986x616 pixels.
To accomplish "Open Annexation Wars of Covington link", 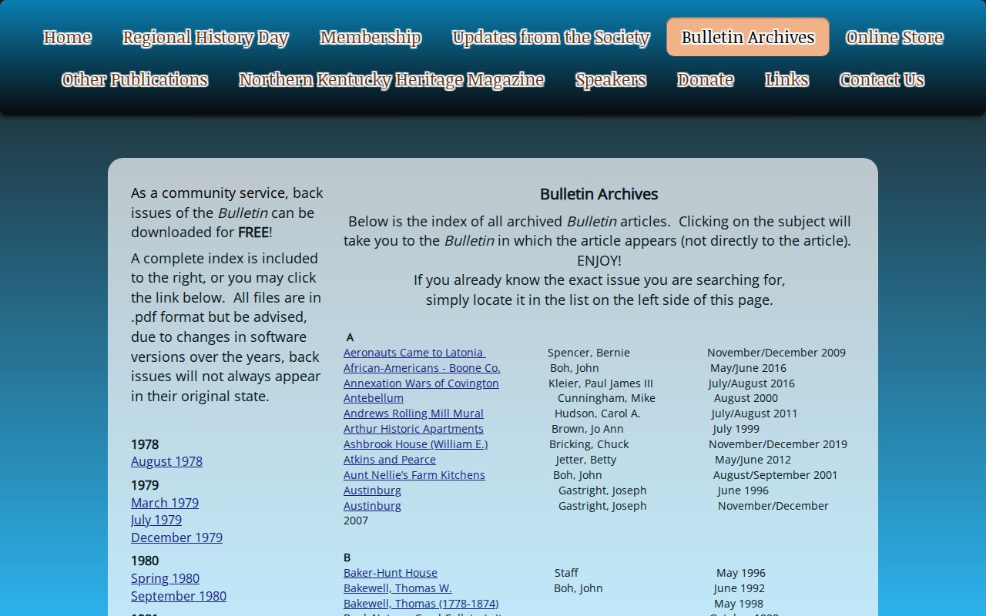I will click(x=421, y=383).
